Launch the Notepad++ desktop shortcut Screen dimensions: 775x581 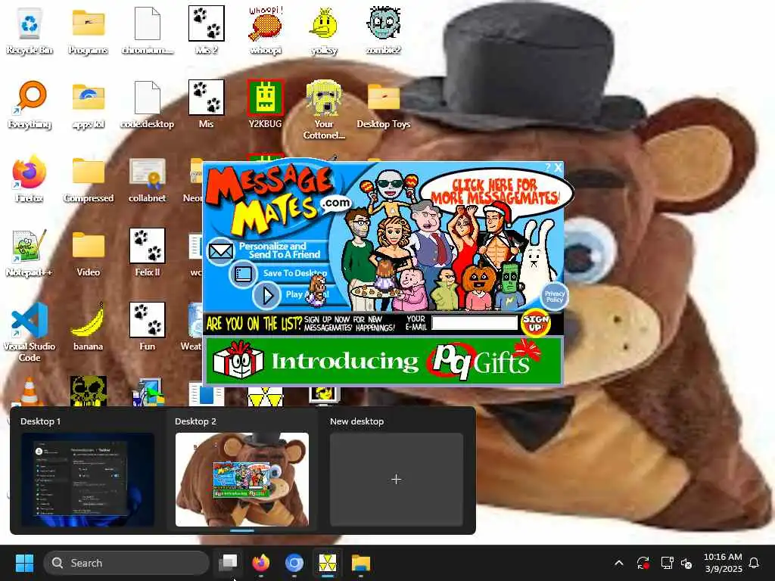30,253
